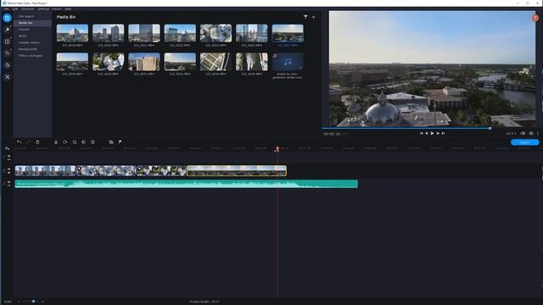Select the music file with note icon
The height and width of the screenshot is (305, 543).
(x=288, y=62)
